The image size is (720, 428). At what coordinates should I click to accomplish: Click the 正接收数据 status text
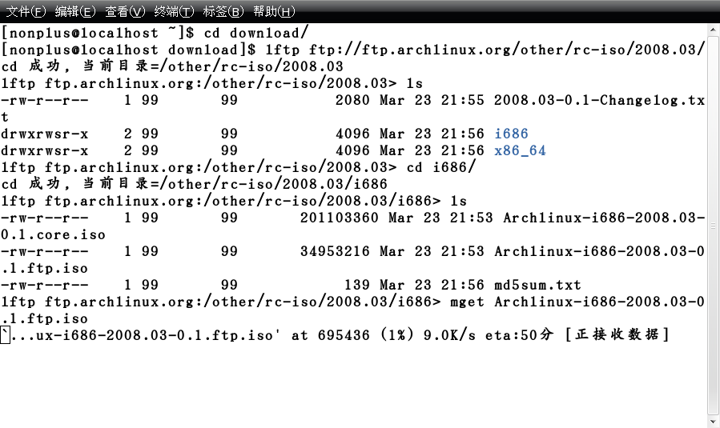pos(617,334)
